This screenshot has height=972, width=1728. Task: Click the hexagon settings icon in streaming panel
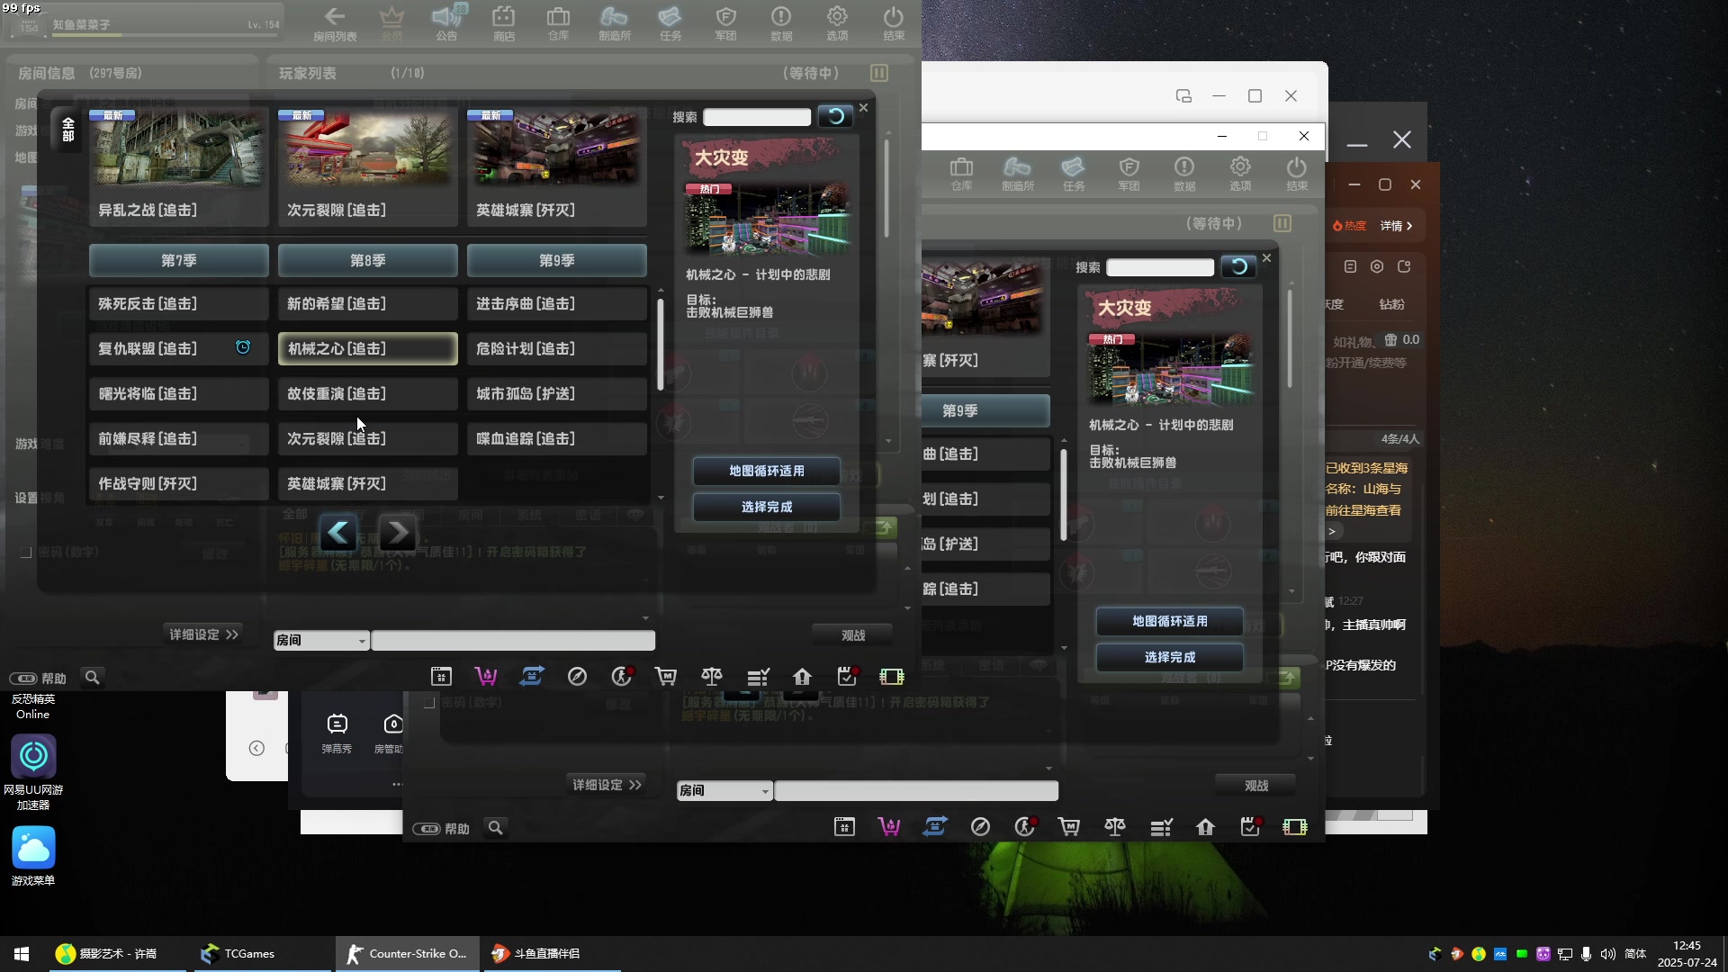(x=1377, y=266)
